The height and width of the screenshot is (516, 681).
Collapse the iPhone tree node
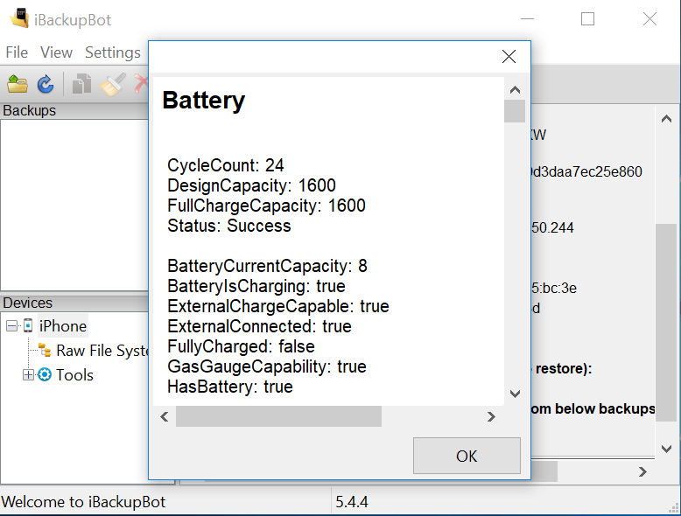coord(11,325)
